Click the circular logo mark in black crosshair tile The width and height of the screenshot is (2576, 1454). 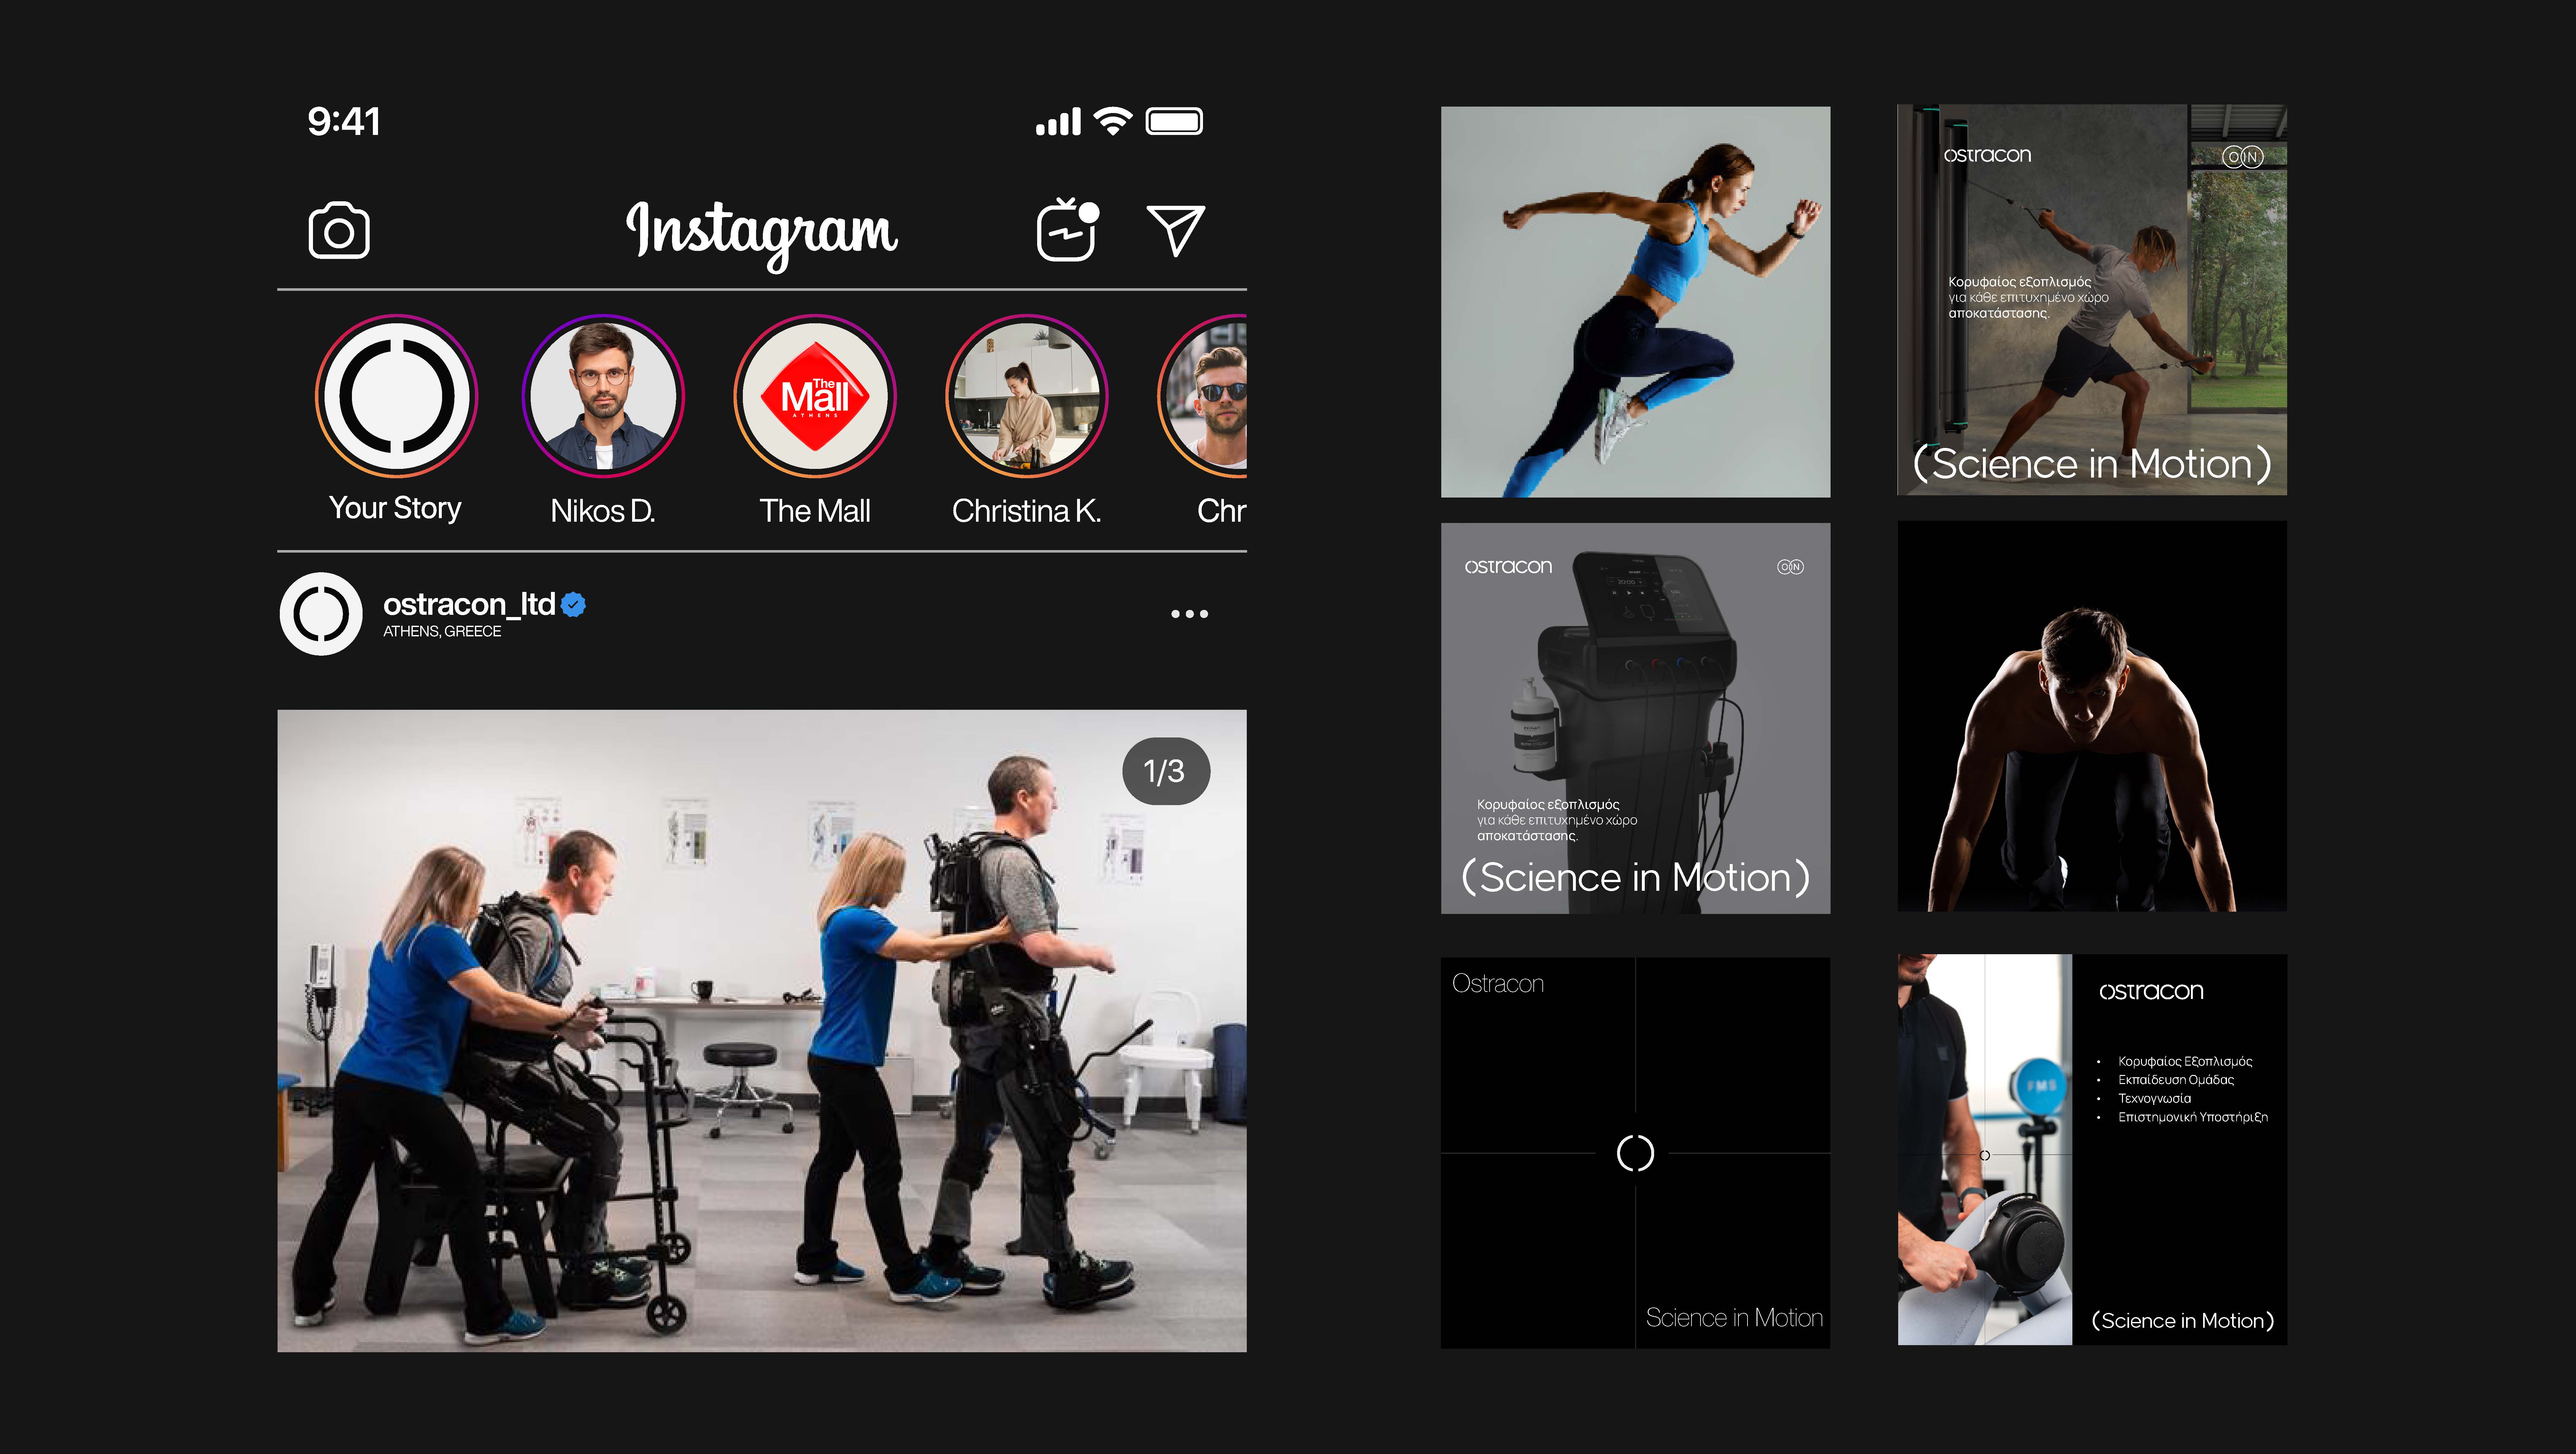click(1636, 1153)
